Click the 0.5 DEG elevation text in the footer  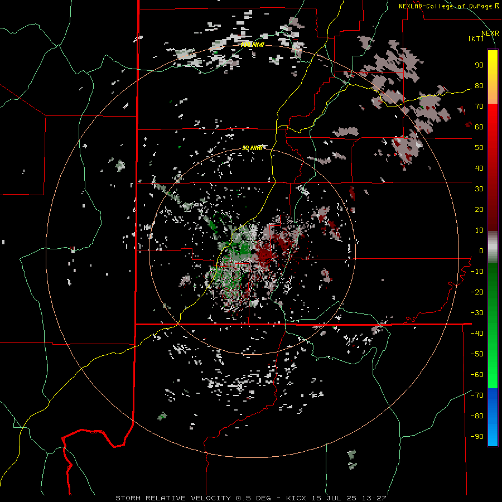[x=254, y=498]
